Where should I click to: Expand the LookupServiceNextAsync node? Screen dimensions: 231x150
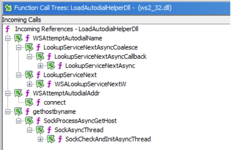pyautogui.click(x=40, y=66)
